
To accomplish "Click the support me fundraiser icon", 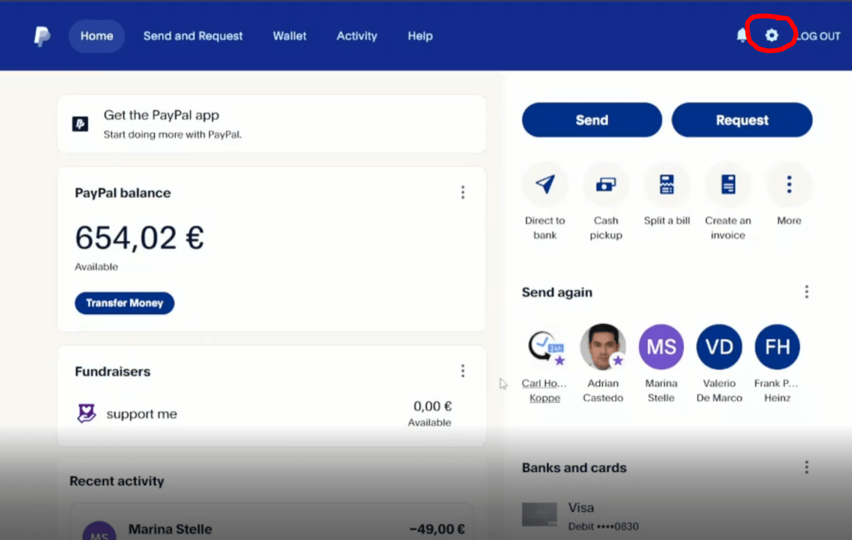I will click(86, 413).
